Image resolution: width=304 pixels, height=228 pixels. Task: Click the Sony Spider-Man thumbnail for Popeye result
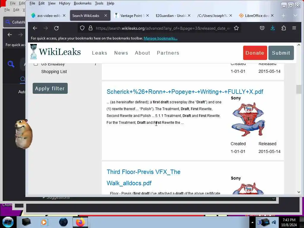(x=248, y=119)
